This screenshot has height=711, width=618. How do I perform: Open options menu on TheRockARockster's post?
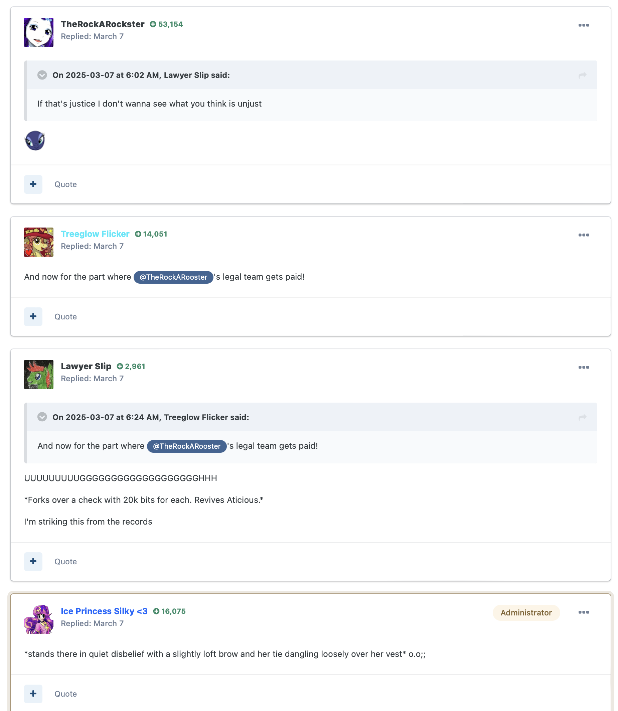pos(584,25)
